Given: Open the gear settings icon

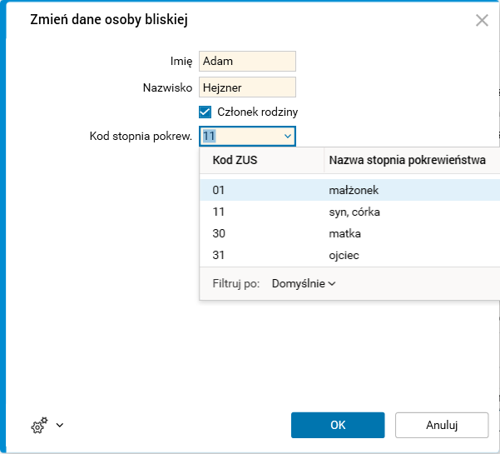Looking at the screenshot, I should point(38,426).
